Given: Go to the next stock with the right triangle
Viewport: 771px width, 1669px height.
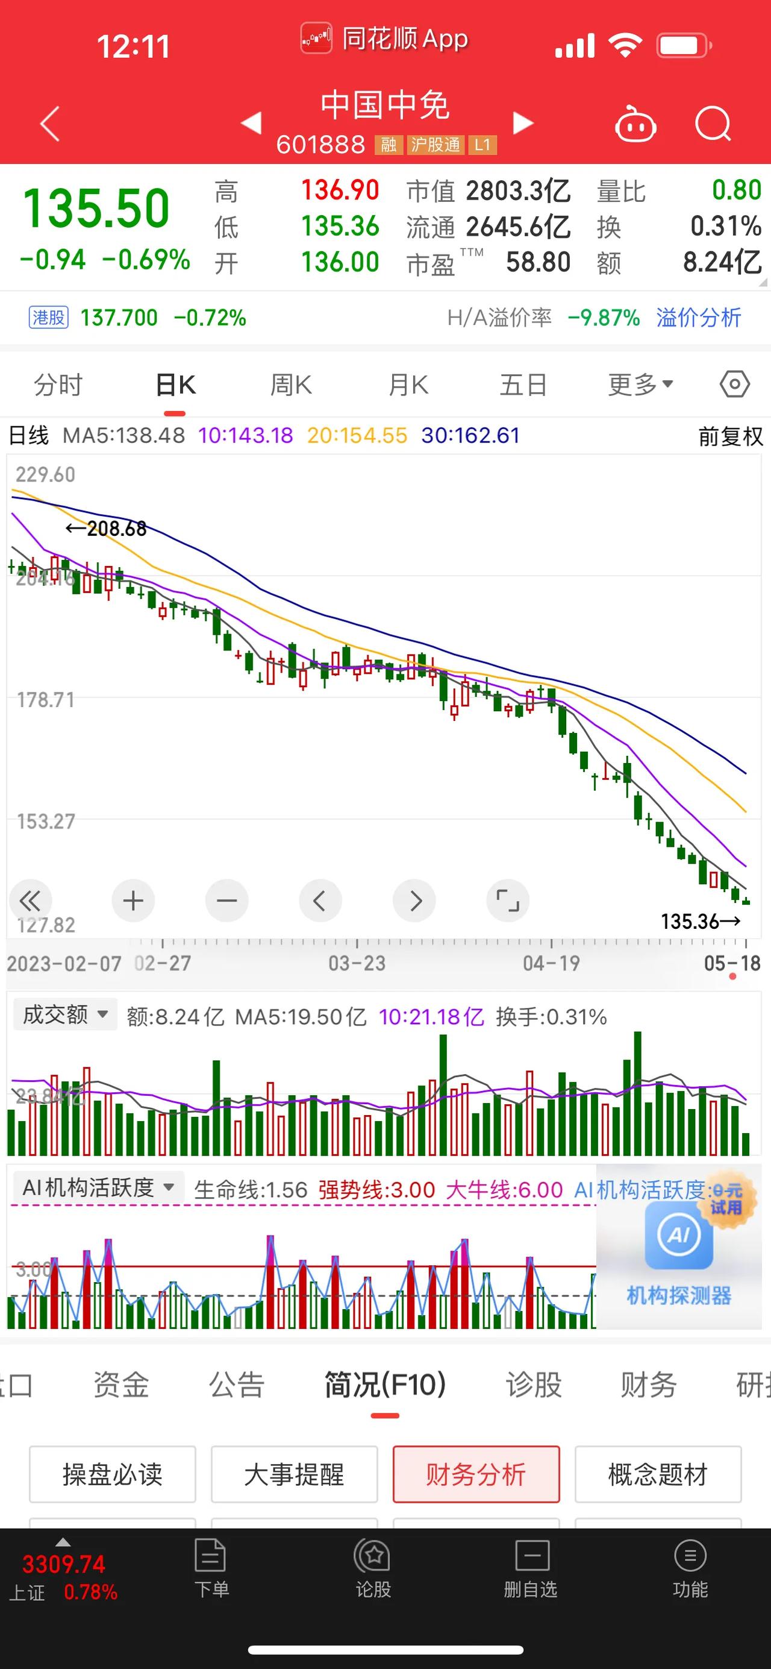Looking at the screenshot, I should 523,122.
